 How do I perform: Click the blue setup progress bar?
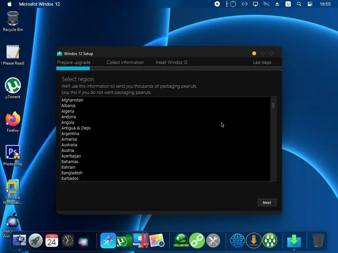(x=73, y=69)
